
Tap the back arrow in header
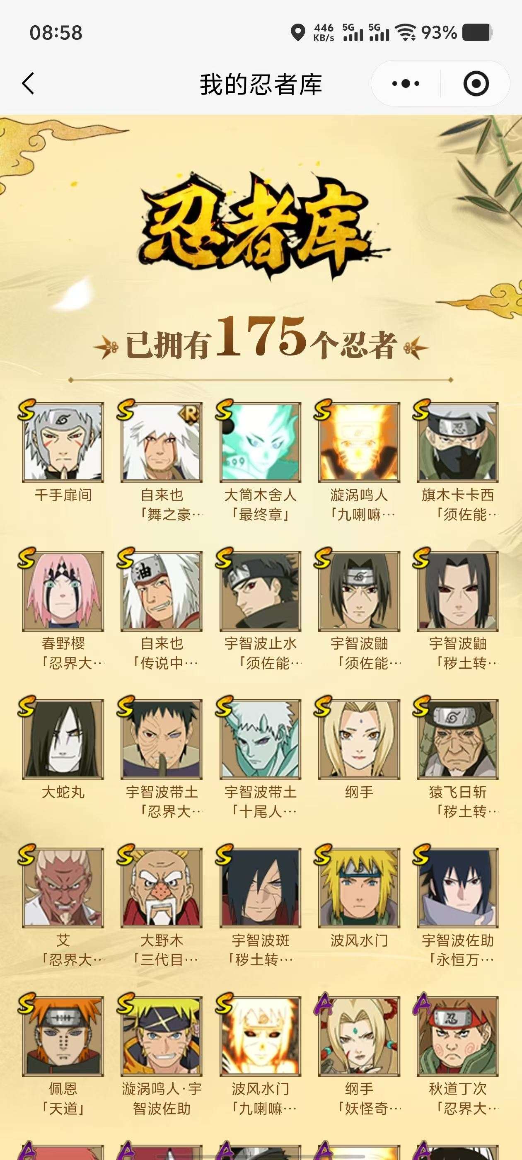click(x=28, y=83)
